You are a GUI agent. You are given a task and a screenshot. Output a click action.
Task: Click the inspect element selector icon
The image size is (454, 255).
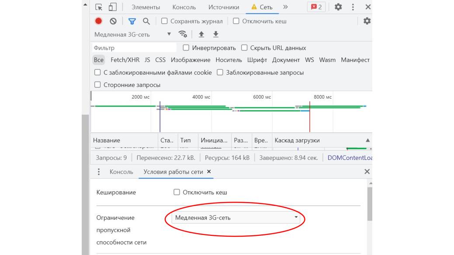99,7
